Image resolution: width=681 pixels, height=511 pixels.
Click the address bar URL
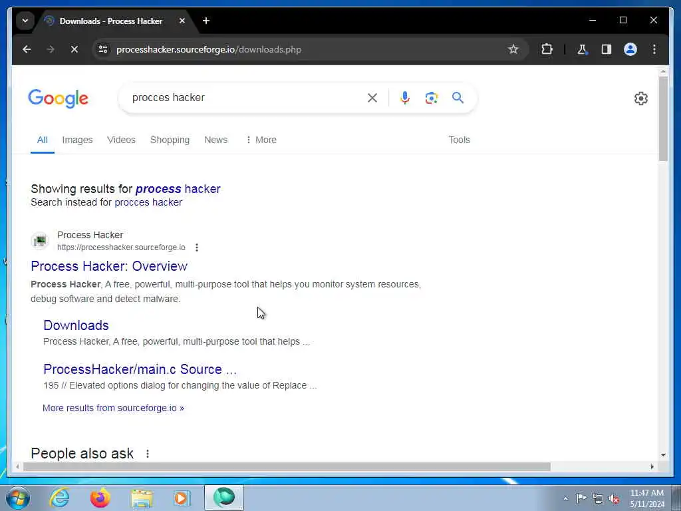(x=208, y=49)
